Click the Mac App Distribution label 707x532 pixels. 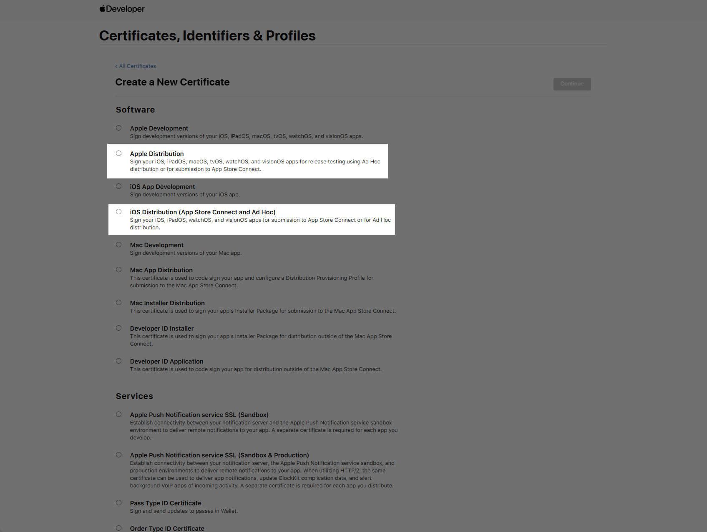point(161,270)
